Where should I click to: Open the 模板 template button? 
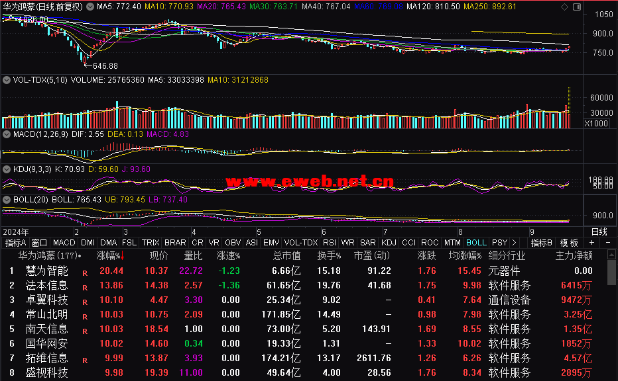569,243
